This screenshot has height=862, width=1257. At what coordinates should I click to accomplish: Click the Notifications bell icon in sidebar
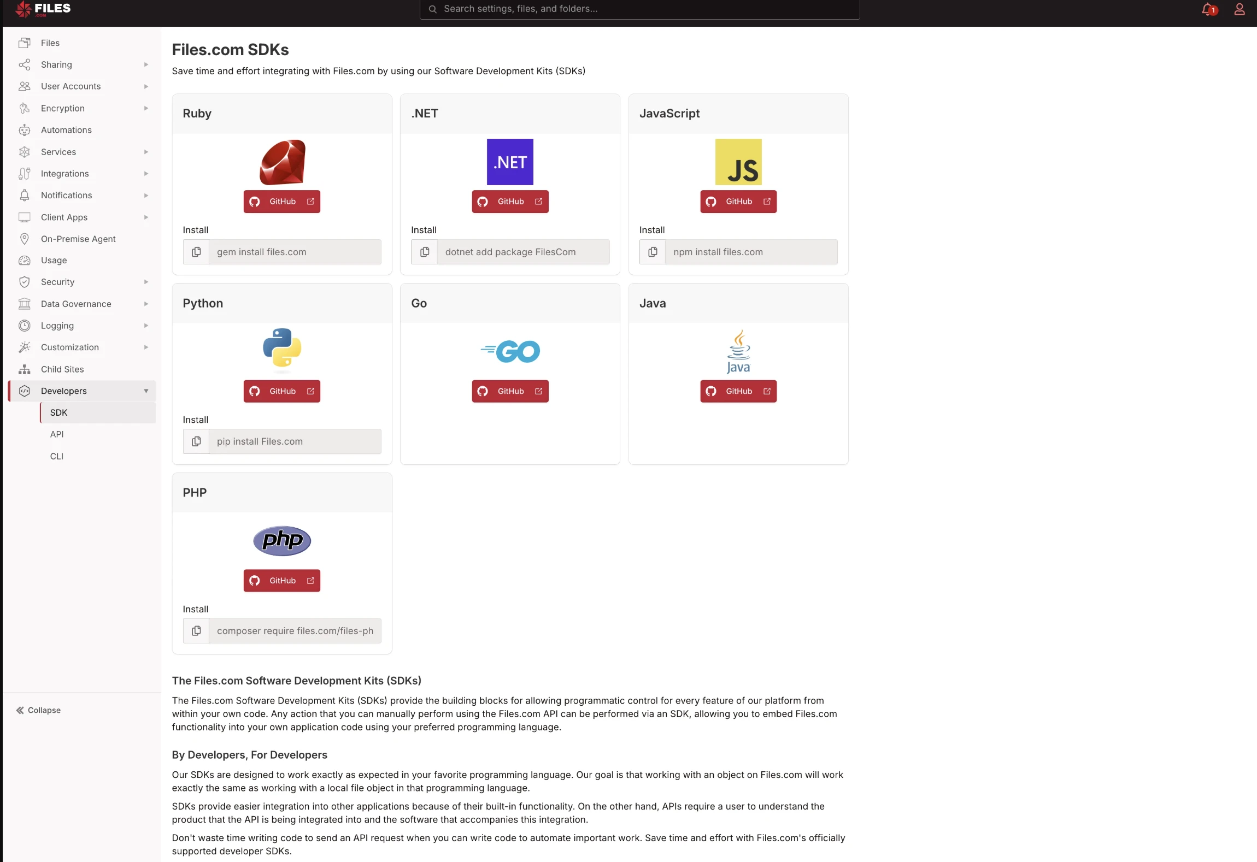click(25, 195)
